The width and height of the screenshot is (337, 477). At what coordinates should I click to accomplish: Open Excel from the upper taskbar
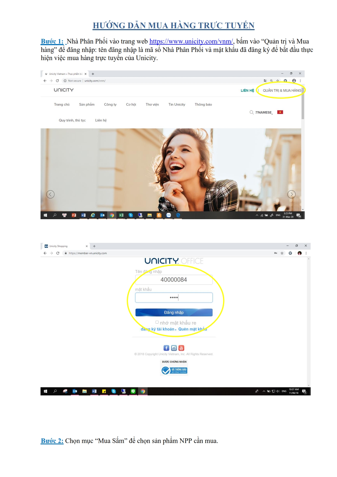(x=121, y=215)
